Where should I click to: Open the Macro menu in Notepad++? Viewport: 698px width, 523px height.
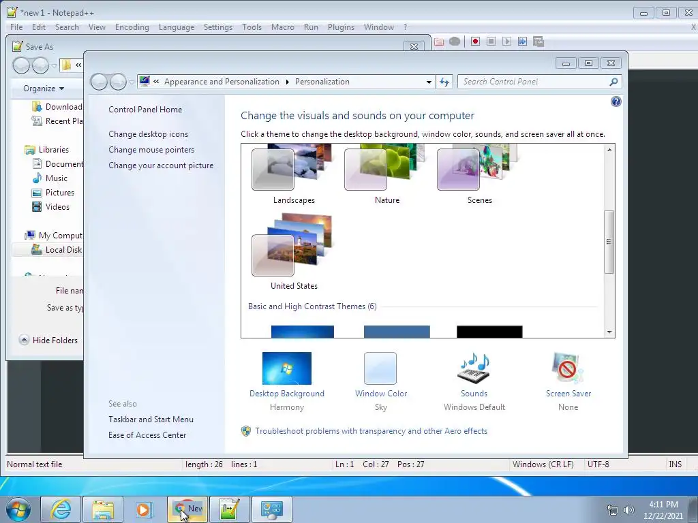[x=283, y=27]
